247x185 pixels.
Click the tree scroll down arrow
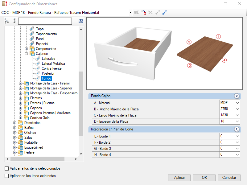click(x=81, y=154)
